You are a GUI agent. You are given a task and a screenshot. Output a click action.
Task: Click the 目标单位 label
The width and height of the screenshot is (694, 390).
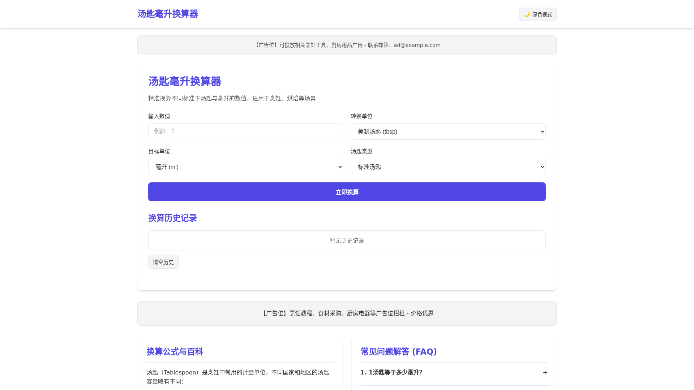(159, 151)
